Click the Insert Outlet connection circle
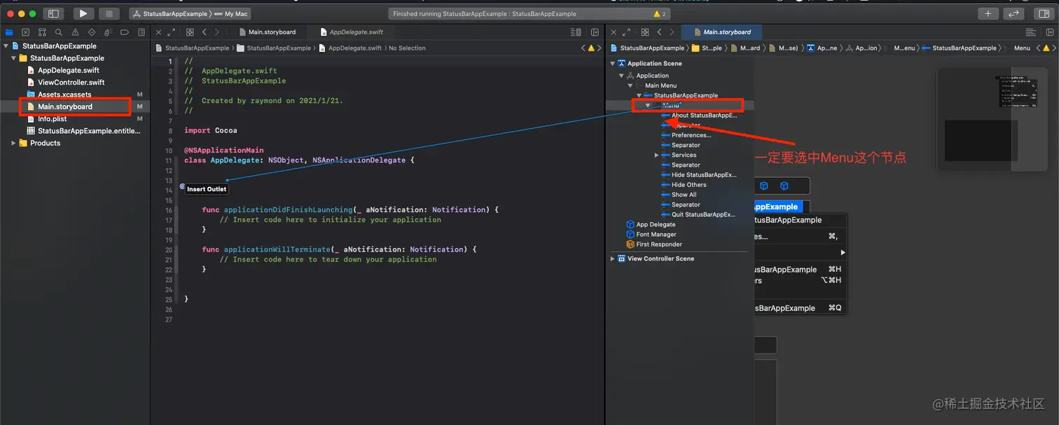This screenshot has height=425, width=1059. (x=183, y=187)
